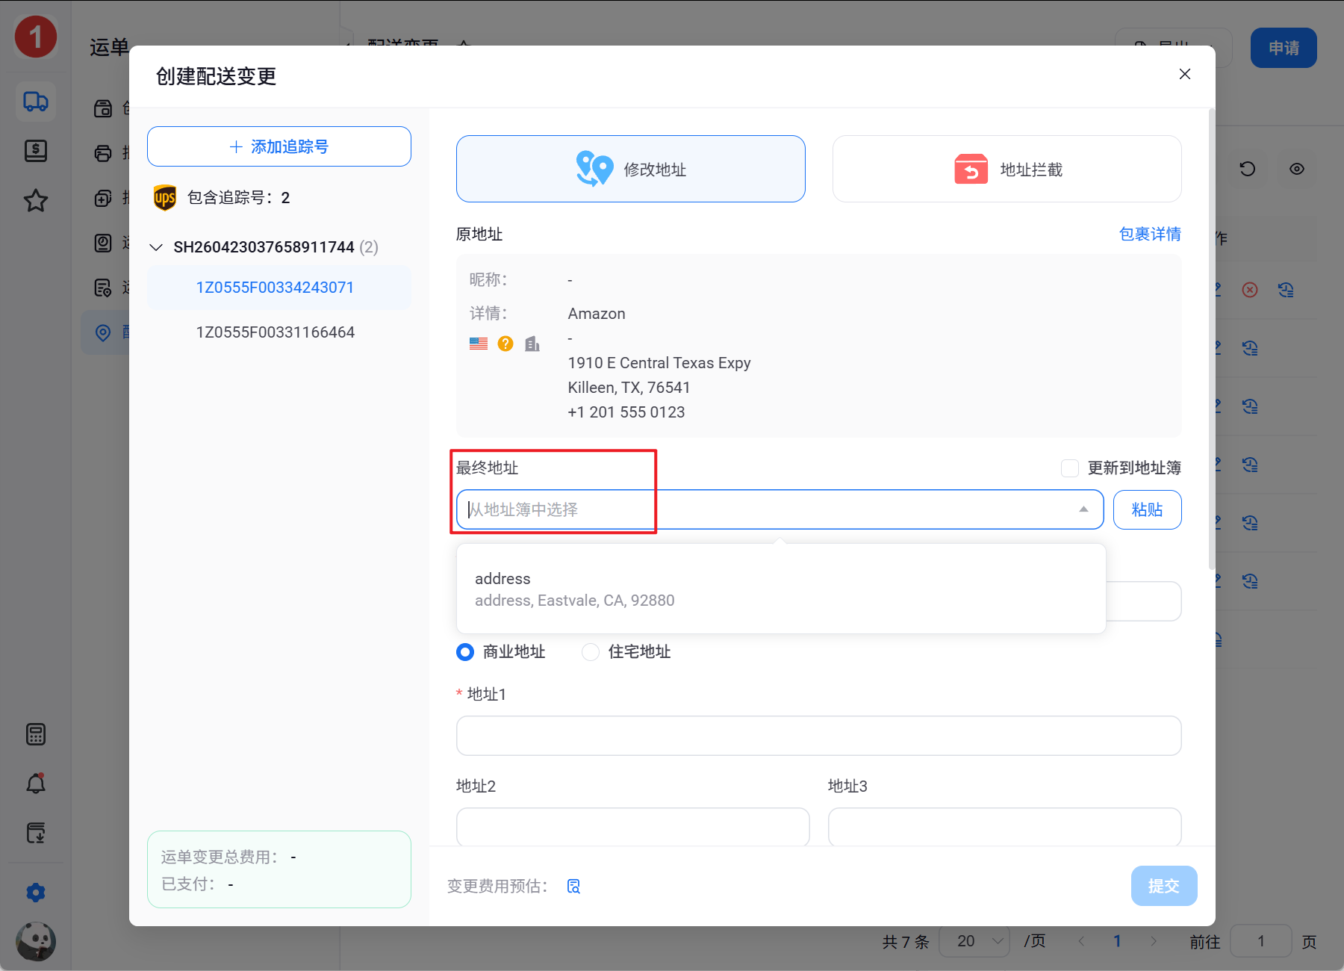Viewport: 1344px width, 971px height.
Task: Select tracking number 1Z0555F00334243071
Action: point(279,288)
